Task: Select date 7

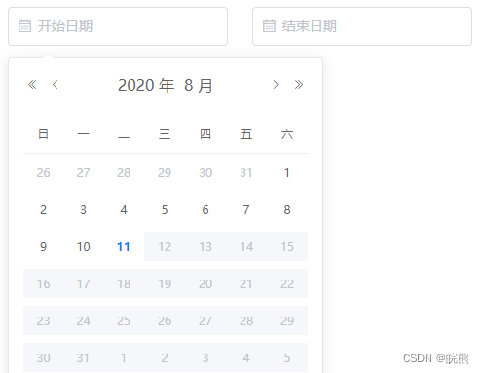Action: click(246, 210)
